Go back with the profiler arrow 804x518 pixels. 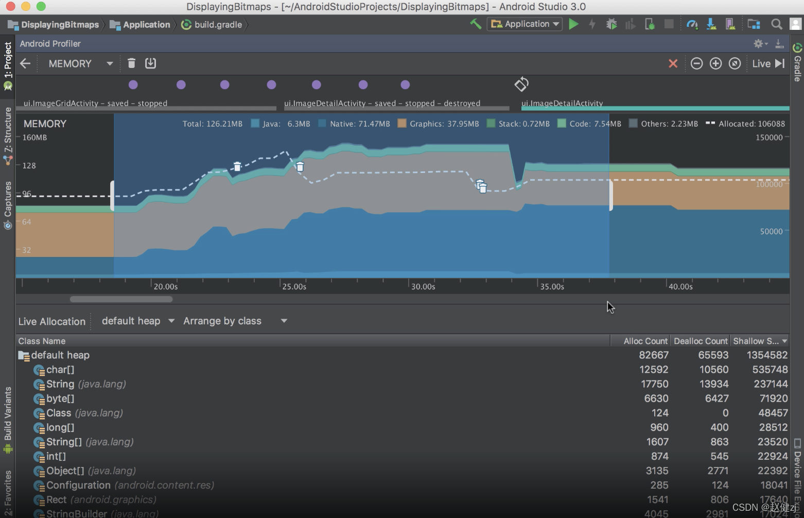[25, 63]
